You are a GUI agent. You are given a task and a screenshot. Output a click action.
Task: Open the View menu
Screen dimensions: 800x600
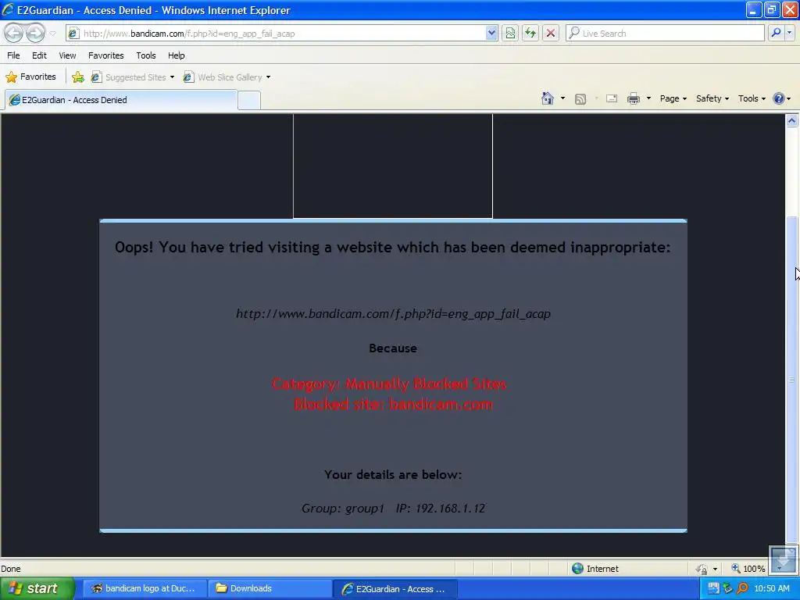tap(67, 55)
